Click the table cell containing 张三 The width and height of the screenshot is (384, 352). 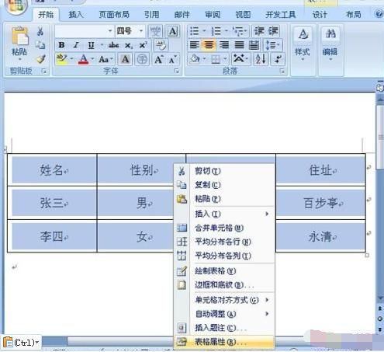point(53,203)
